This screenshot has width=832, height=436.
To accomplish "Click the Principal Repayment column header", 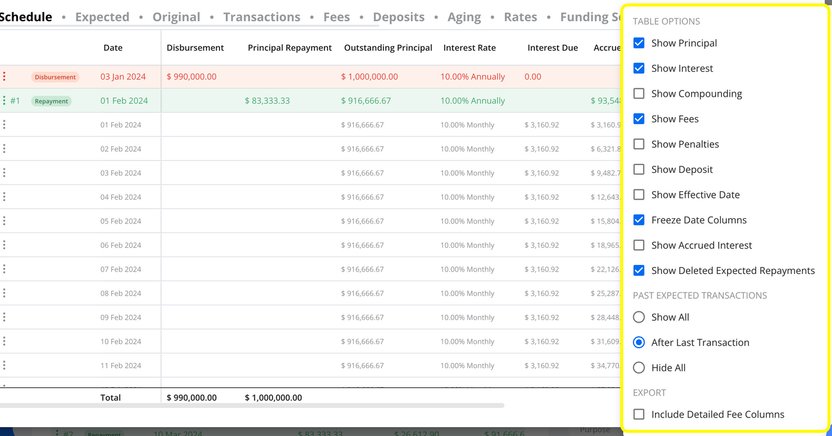I will [290, 47].
